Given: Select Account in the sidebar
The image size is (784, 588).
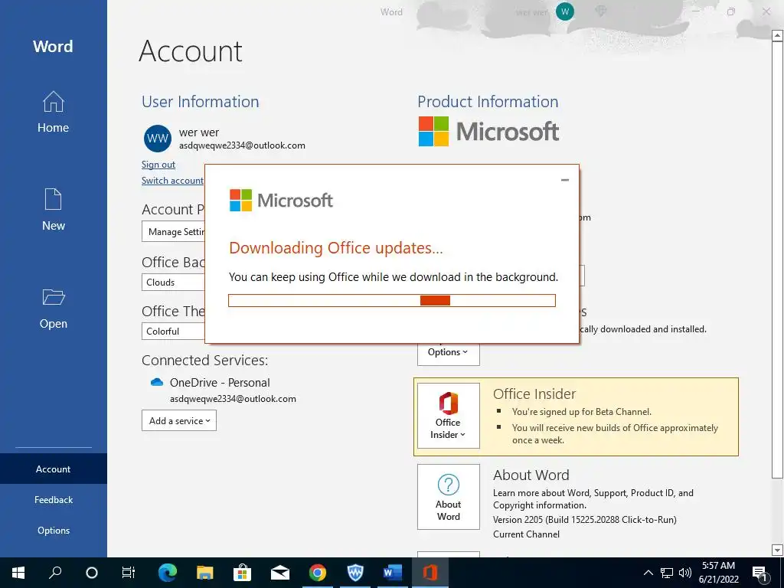Looking at the screenshot, I should (53, 469).
